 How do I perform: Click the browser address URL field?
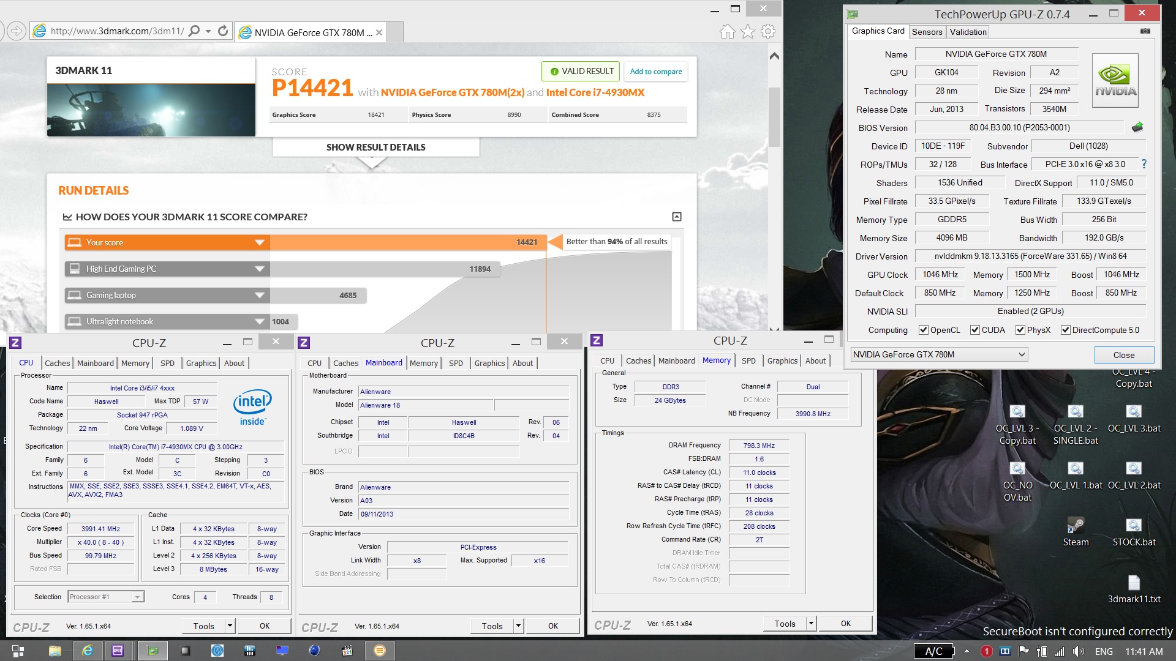116,31
